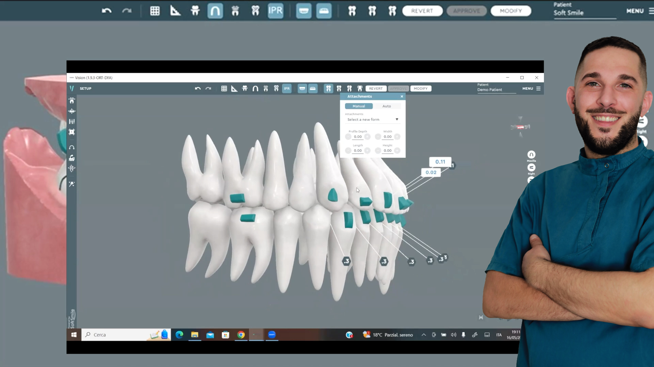Open the vertical bars tool in left sidebar
This screenshot has width=654, height=367.
tap(72, 121)
